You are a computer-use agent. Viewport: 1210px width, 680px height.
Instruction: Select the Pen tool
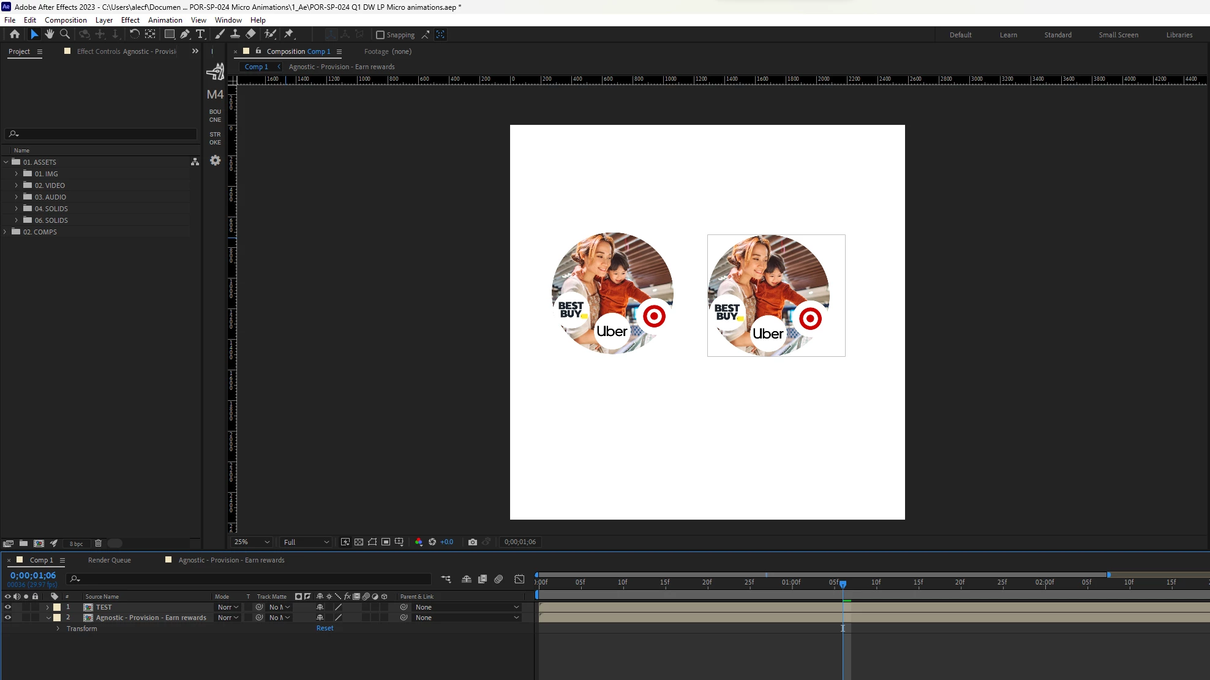[185, 34]
